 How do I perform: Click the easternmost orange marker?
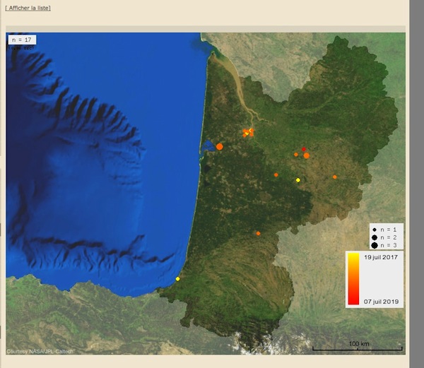point(335,177)
